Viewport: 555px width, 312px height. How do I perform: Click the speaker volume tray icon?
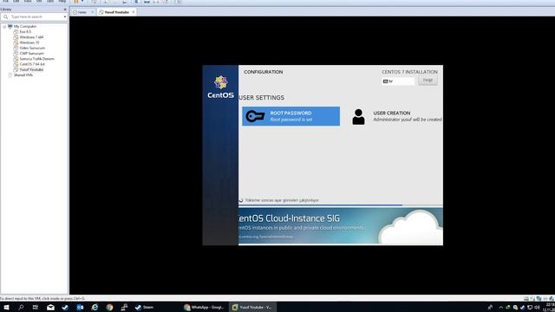point(537,308)
